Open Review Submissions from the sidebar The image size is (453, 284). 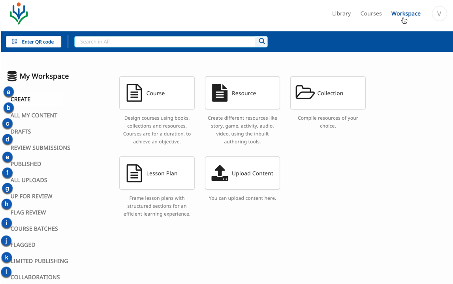[x=40, y=148]
